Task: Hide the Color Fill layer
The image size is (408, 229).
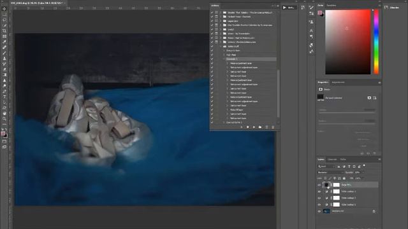Action: (x=319, y=185)
